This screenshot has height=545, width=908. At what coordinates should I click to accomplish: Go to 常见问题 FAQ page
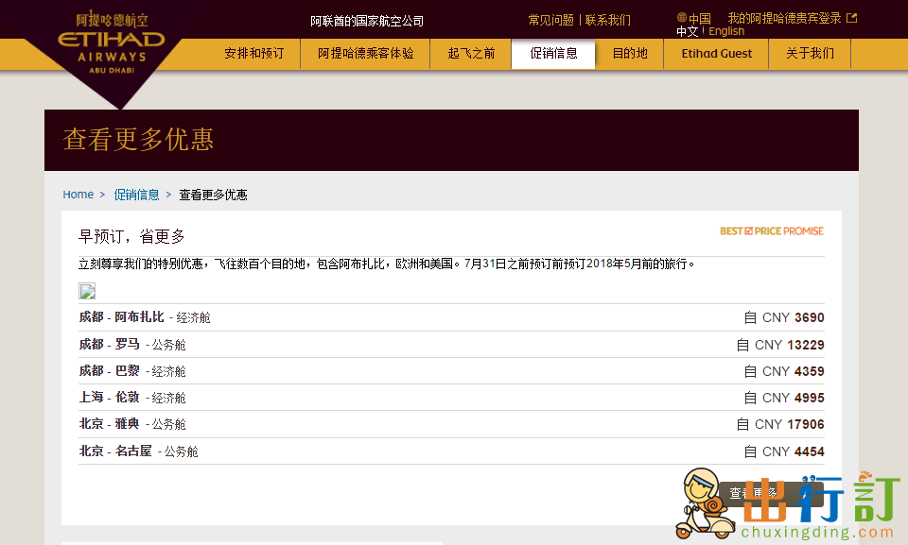[550, 20]
